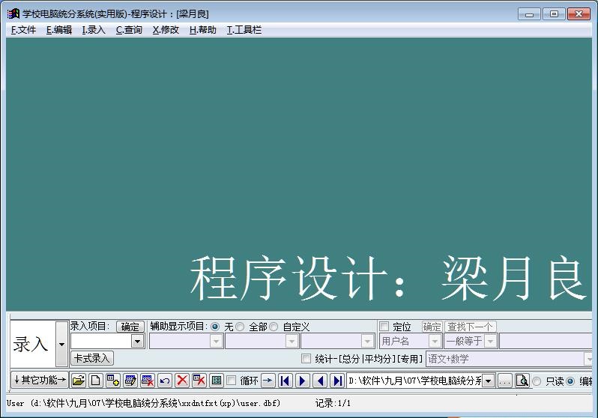
Task: Open the T.工具栏 menu
Action: (x=244, y=30)
